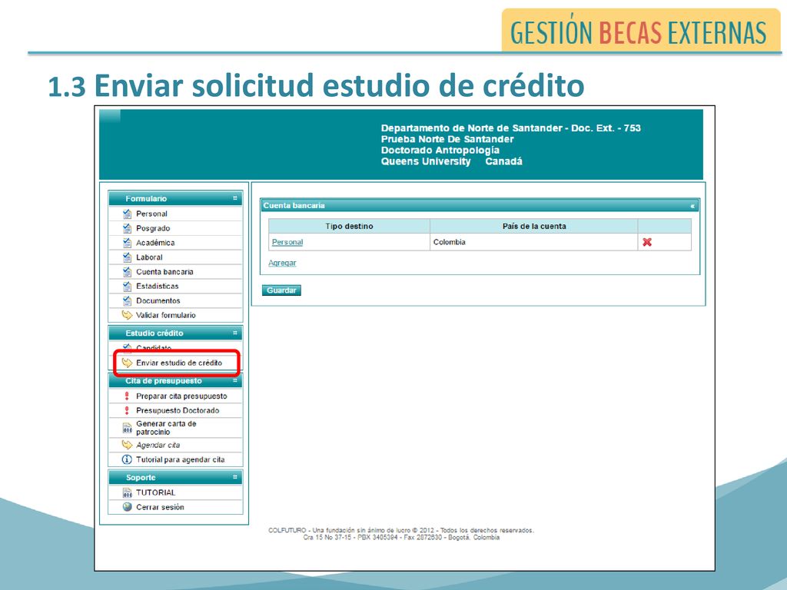Click the Tutorial para agendar cita info icon
This screenshot has height=590, width=787.
(127, 459)
